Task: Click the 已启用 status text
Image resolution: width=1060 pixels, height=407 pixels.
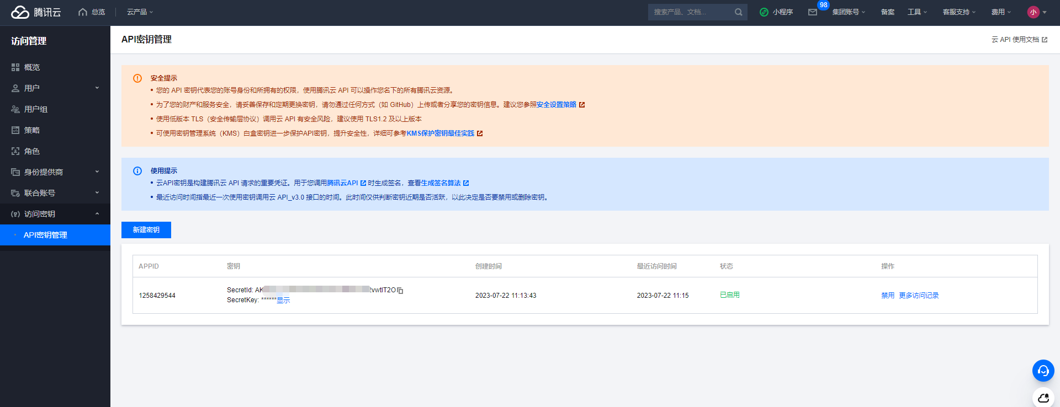Action: (730, 295)
